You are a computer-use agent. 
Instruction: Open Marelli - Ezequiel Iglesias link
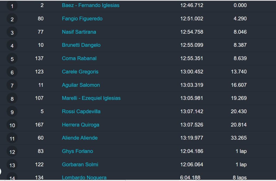[x=91, y=98]
